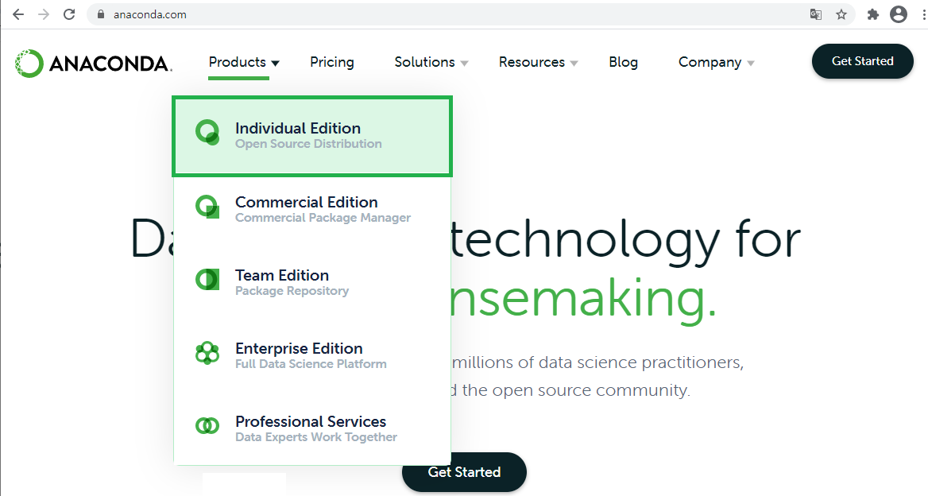Open the extensions puzzle icon
The image size is (928, 496).
pyautogui.click(x=873, y=14)
